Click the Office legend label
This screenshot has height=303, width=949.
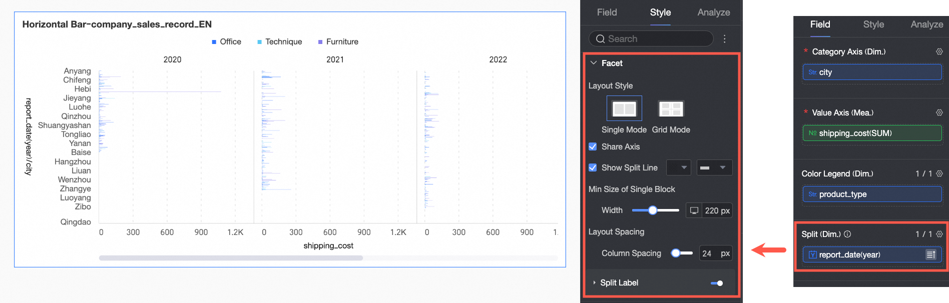pos(230,42)
